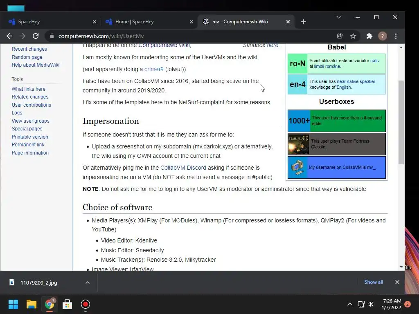Follow the external crime link
Screen dimensions: 419x314
[x=154, y=69]
